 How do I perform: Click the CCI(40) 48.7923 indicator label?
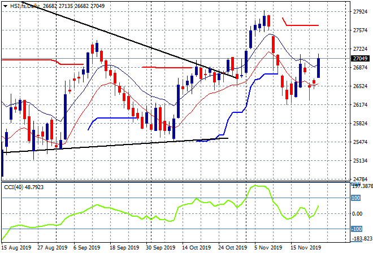[24, 187]
